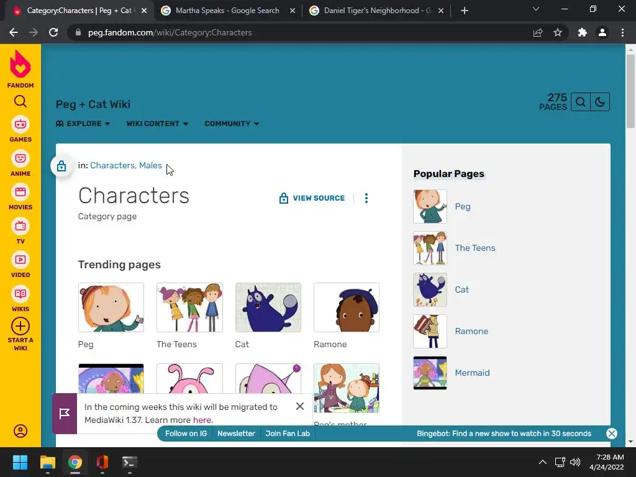Click the page lock icon beside categories
This screenshot has width=636, height=477.
[x=61, y=166]
